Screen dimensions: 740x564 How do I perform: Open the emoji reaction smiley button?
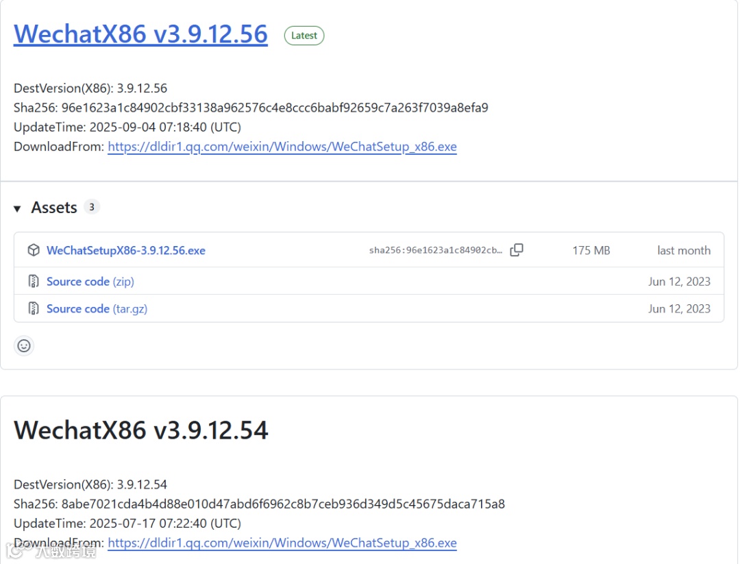point(23,346)
